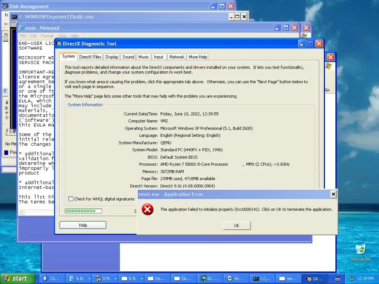Click the system manufacturer value 'QEMU'
379x284 pixels.
(165, 143)
